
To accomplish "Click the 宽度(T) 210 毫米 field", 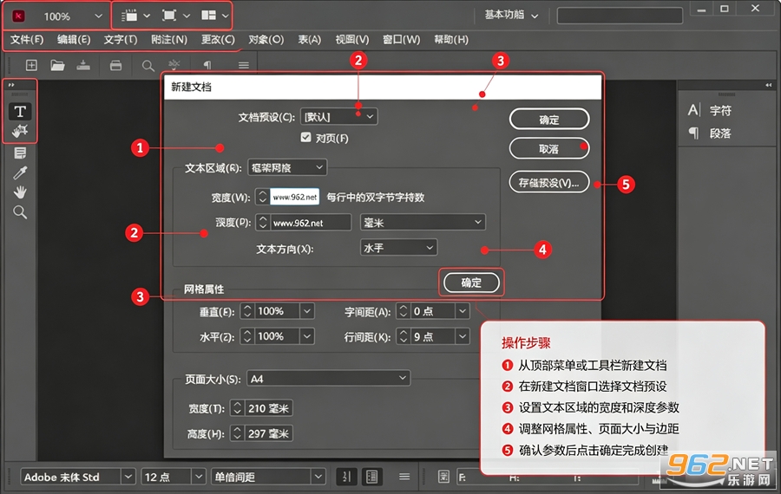I will [x=267, y=408].
